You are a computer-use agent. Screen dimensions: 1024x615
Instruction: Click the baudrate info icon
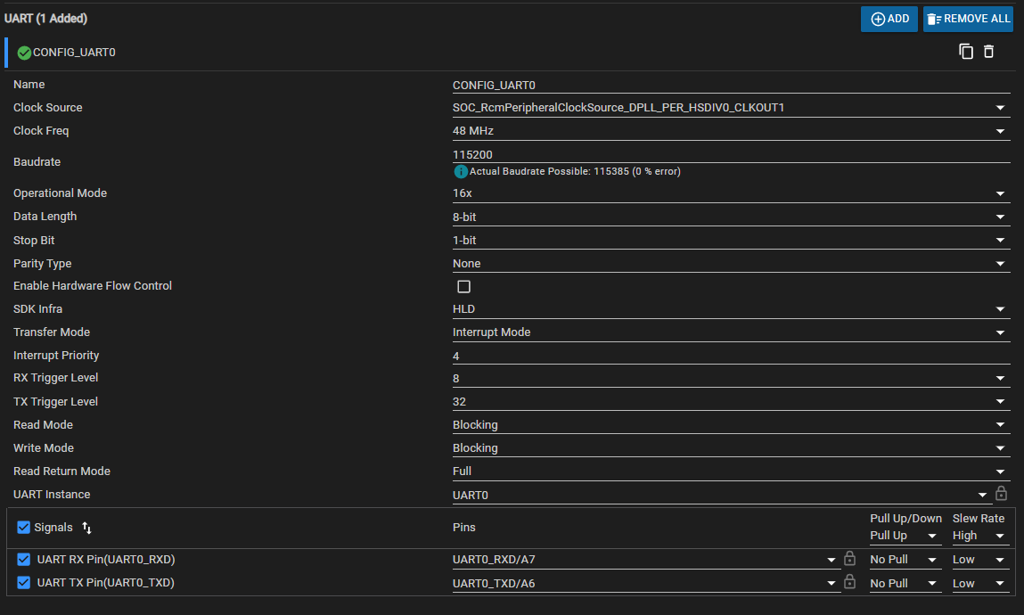[461, 172]
